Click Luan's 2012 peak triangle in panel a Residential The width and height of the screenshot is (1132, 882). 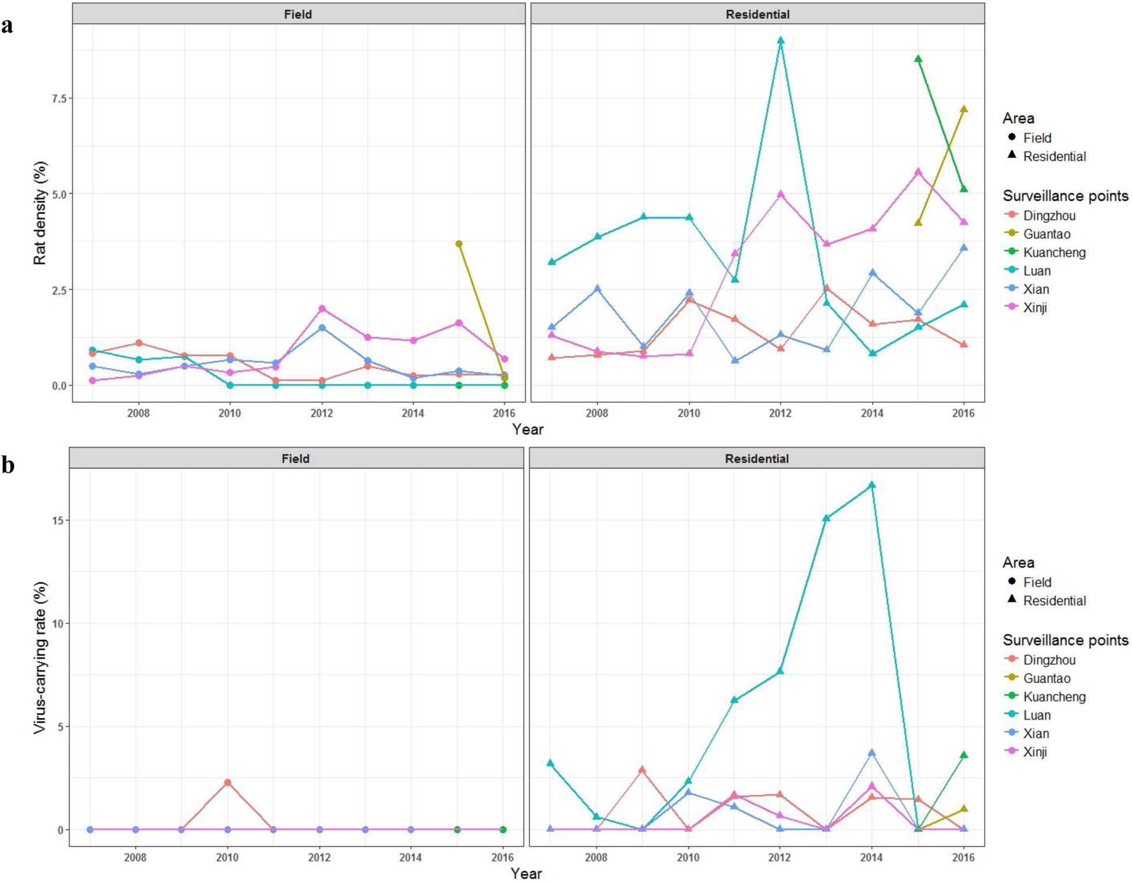coord(781,40)
